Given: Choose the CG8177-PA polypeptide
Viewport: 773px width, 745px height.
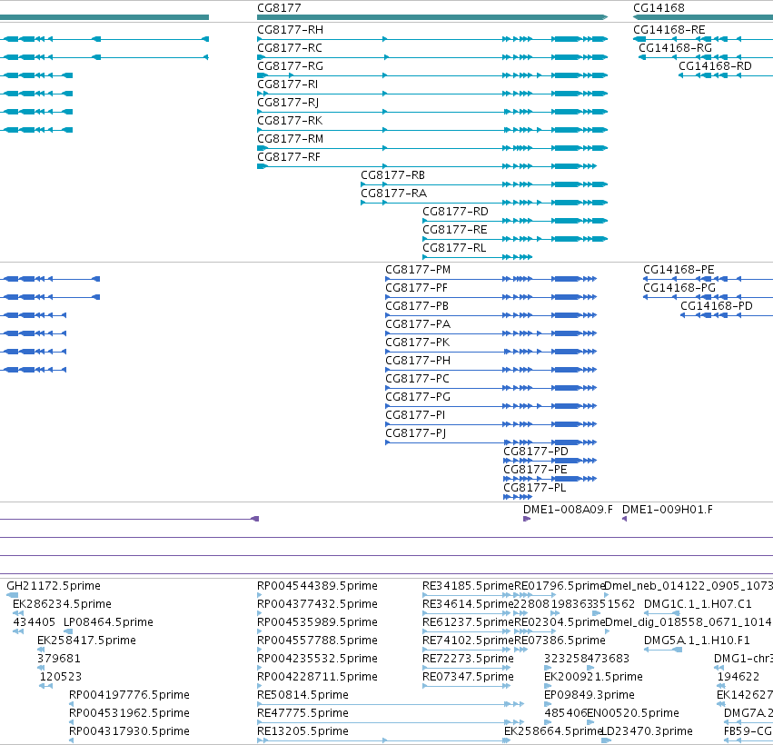Looking at the screenshot, I should (x=418, y=324).
